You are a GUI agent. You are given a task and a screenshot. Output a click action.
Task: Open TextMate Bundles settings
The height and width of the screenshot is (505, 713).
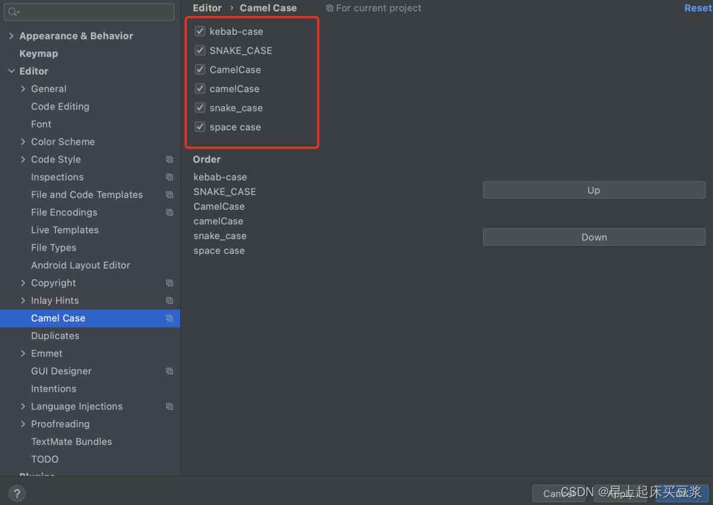click(72, 442)
